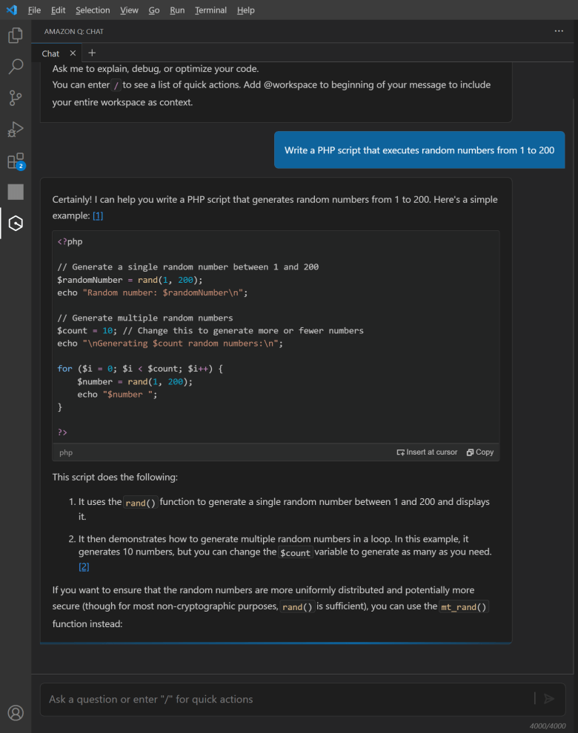Open the Run and Debug view
The height and width of the screenshot is (733, 578).
pos(16,130)
